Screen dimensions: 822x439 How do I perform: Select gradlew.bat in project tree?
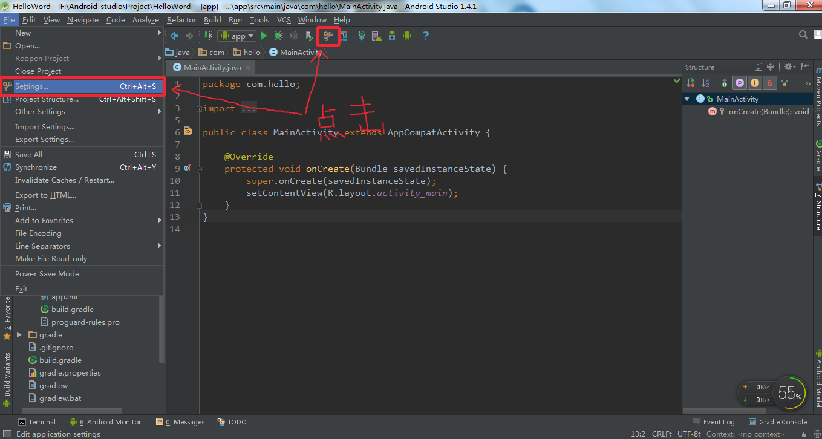[x=55, y=398]
